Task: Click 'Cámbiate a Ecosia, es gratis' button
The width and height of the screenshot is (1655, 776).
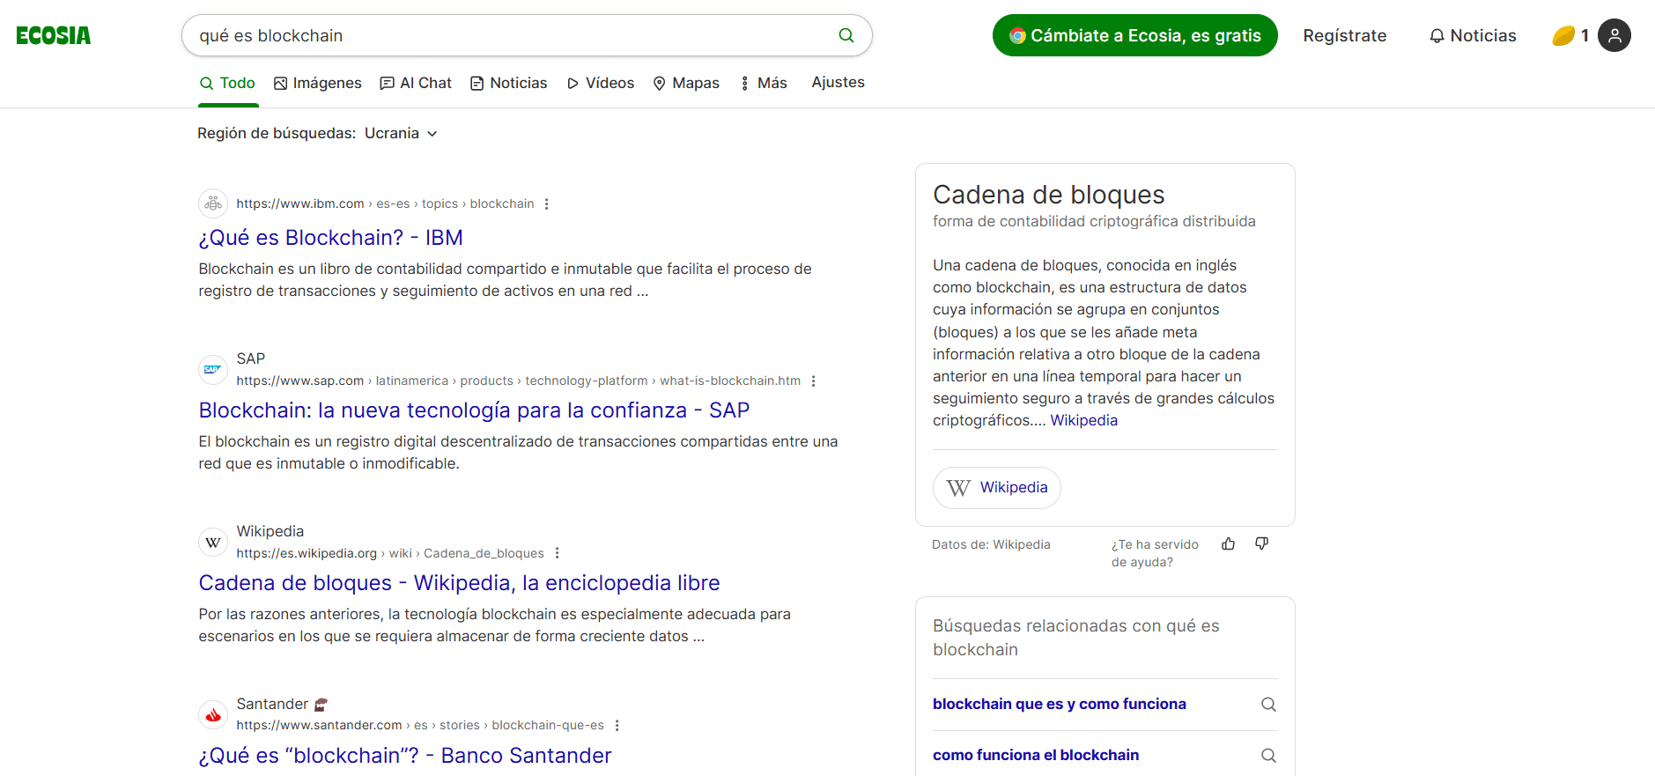Action: pyautogui.click(x=1134, y=35)
